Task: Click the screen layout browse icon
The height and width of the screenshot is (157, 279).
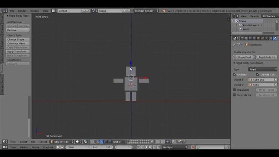Action: click(x=54, y=10)
